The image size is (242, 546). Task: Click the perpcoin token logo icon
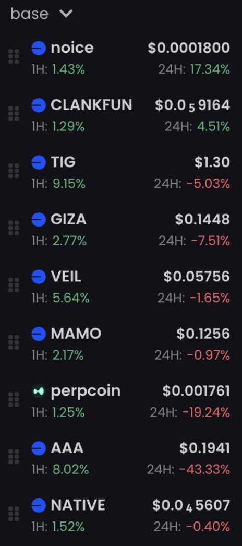pyautogui.click(x=39, y=391)
